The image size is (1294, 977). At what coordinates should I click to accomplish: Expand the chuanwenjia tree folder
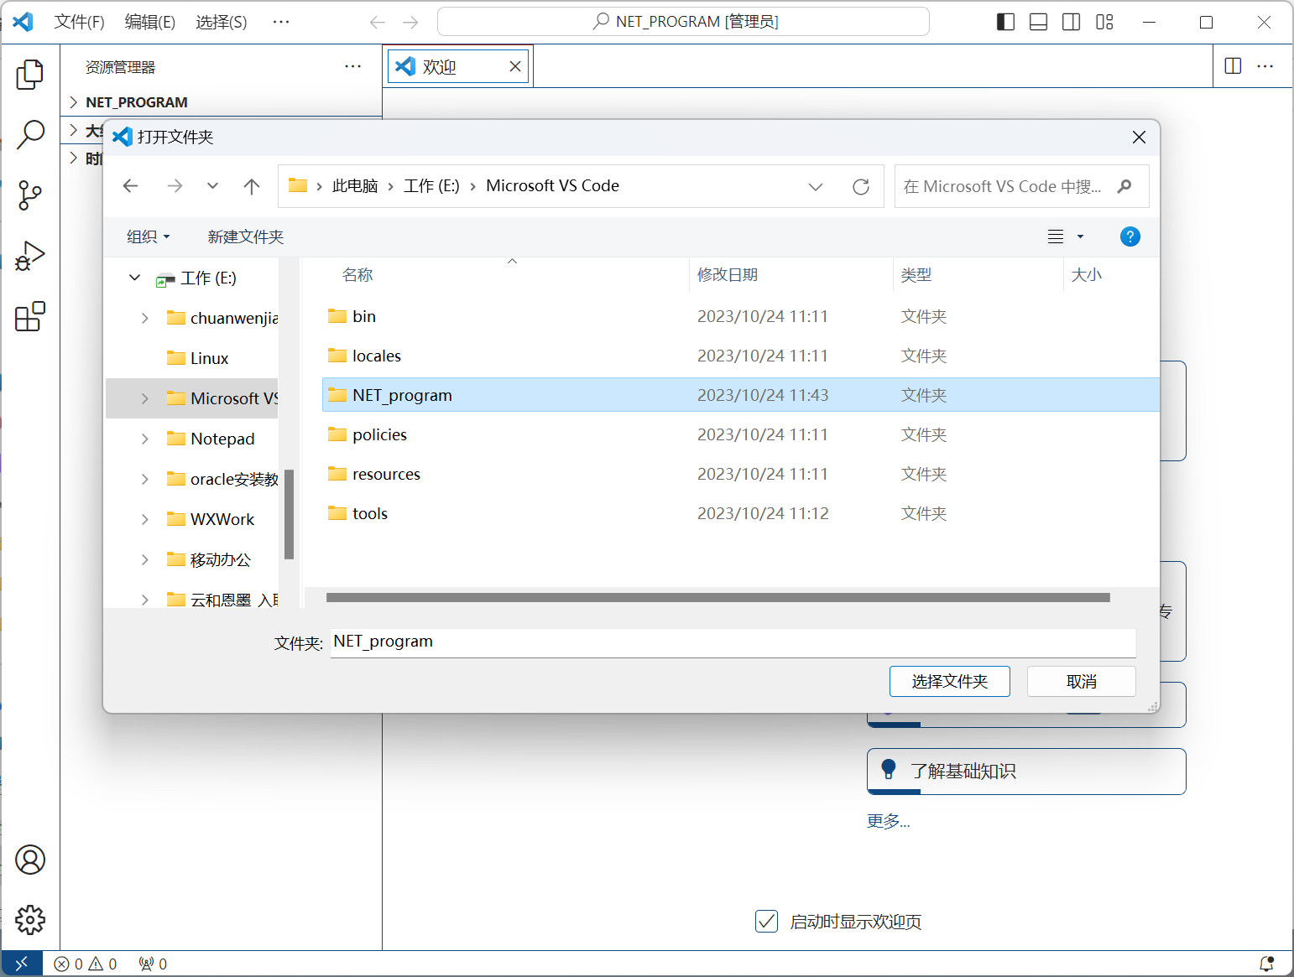tap(145, 318)
